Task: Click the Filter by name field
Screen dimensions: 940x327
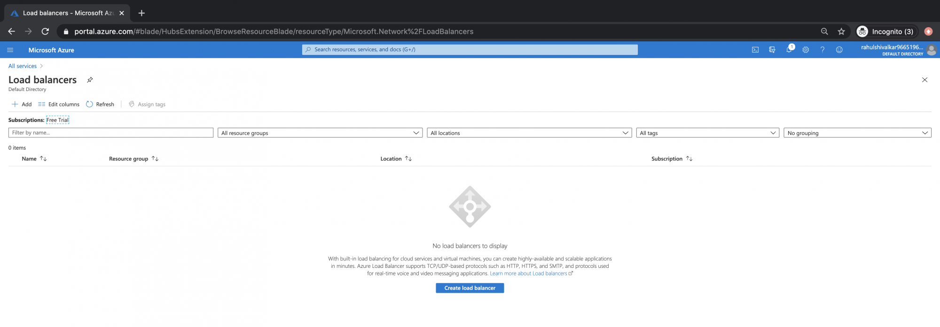Action: pos(110,133)
